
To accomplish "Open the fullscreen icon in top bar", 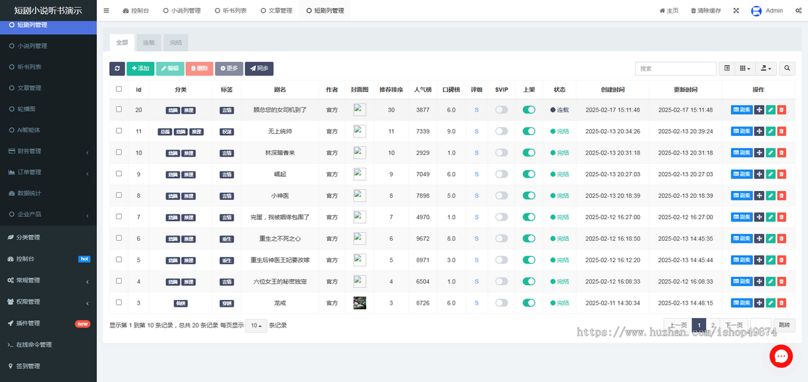I will pos(736,11).
